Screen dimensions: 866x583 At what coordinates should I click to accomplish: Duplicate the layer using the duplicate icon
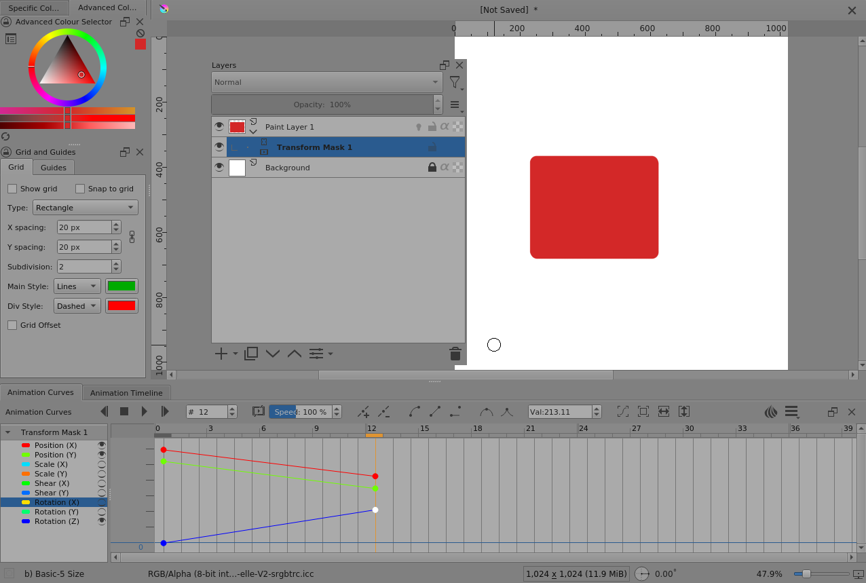[250, 354]
